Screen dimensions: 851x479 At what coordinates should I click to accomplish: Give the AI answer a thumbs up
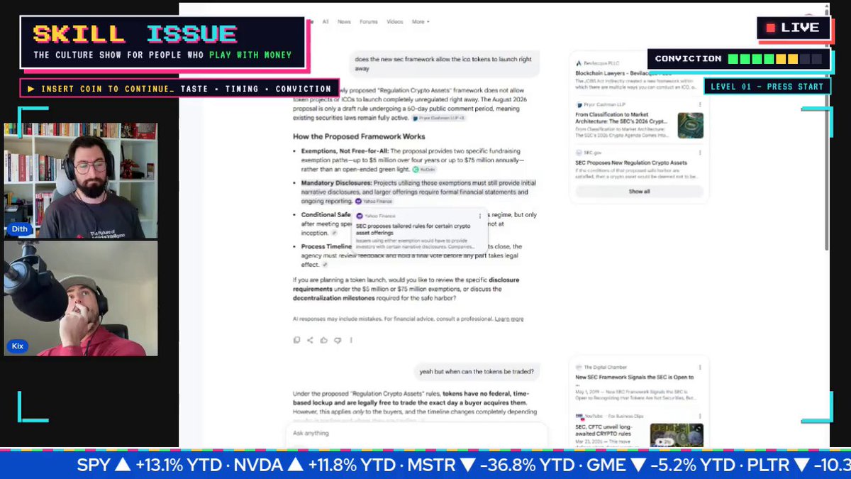(x=323, y=340)
